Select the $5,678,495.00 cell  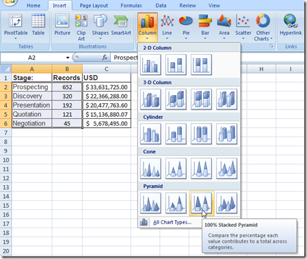coord(107,124)
